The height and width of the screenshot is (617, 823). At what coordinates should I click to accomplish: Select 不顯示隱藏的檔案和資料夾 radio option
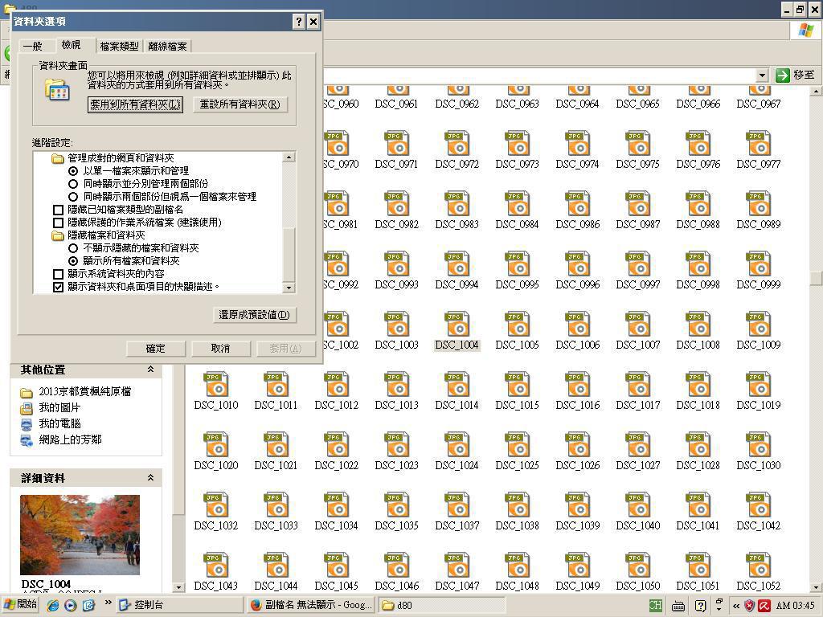(x=73, y=248)
